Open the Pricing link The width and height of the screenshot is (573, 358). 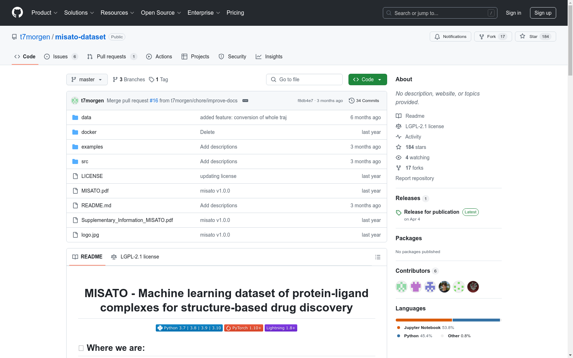tap(235, 13)
